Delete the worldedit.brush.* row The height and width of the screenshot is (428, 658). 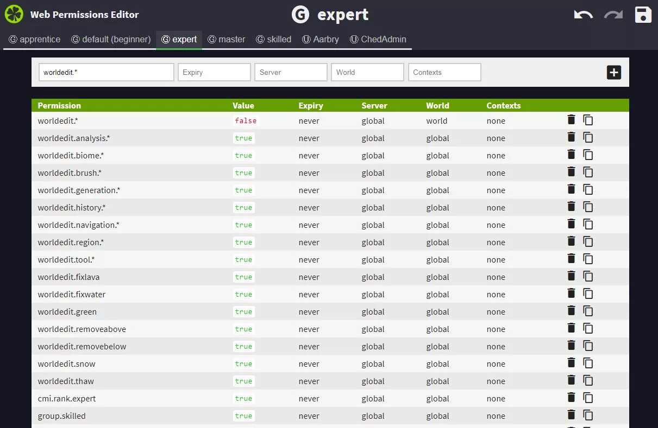[571, 172]
